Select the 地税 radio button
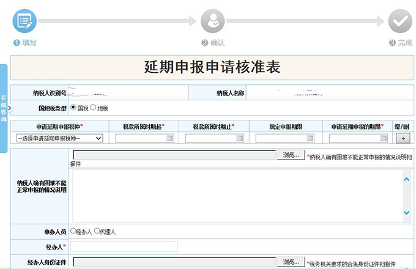The width and height of the screenshot is (416, 269). (93, 108)
